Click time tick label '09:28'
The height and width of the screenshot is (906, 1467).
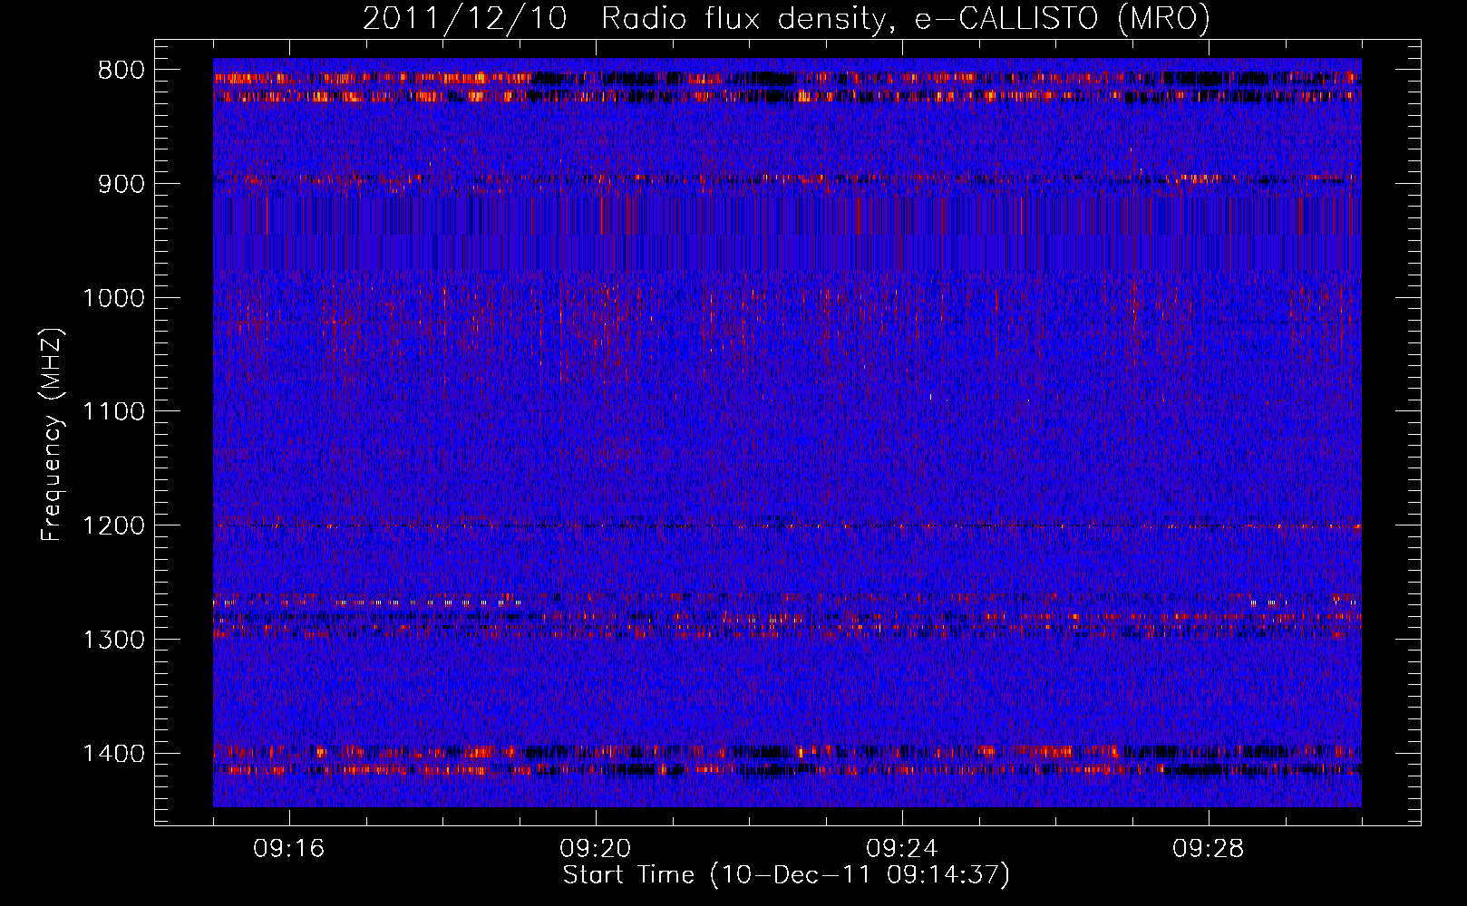click(1209, 849)
